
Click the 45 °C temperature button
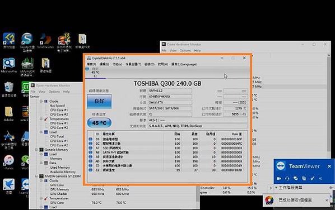pos(99,123)
